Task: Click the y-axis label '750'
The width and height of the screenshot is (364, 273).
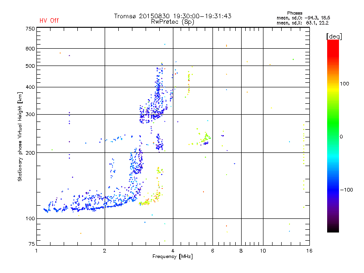Action: pyautogui.click(x=30, y=29)
